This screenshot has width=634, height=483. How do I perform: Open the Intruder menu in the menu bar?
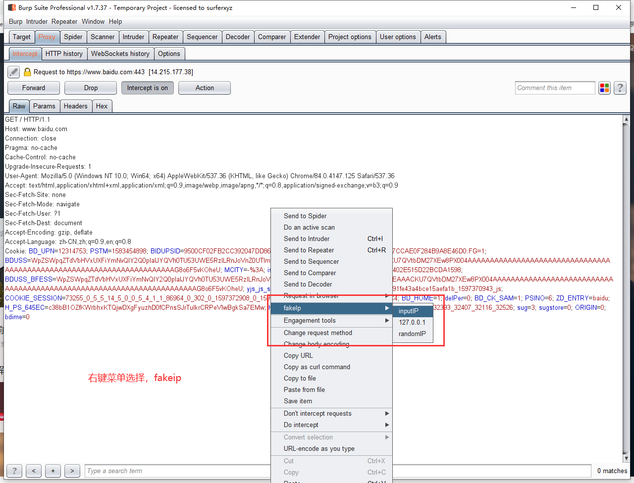click(37, 21)
